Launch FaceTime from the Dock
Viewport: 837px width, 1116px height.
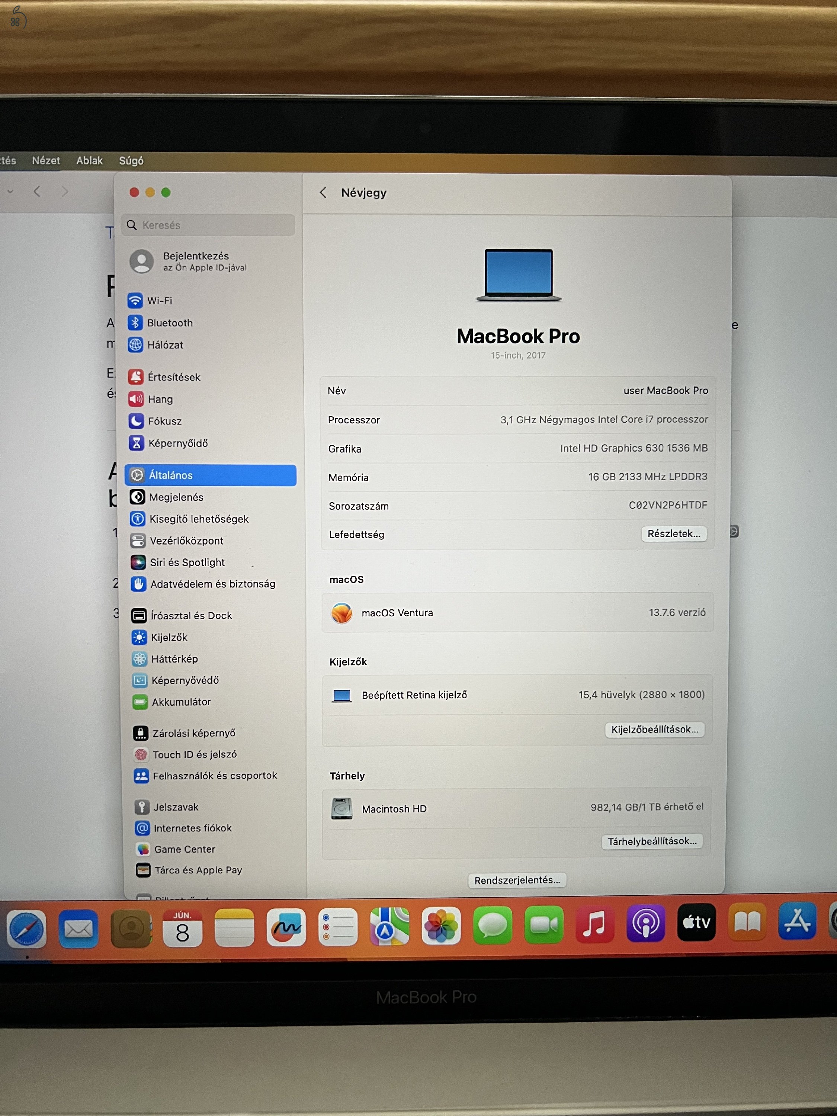[544, 925]
